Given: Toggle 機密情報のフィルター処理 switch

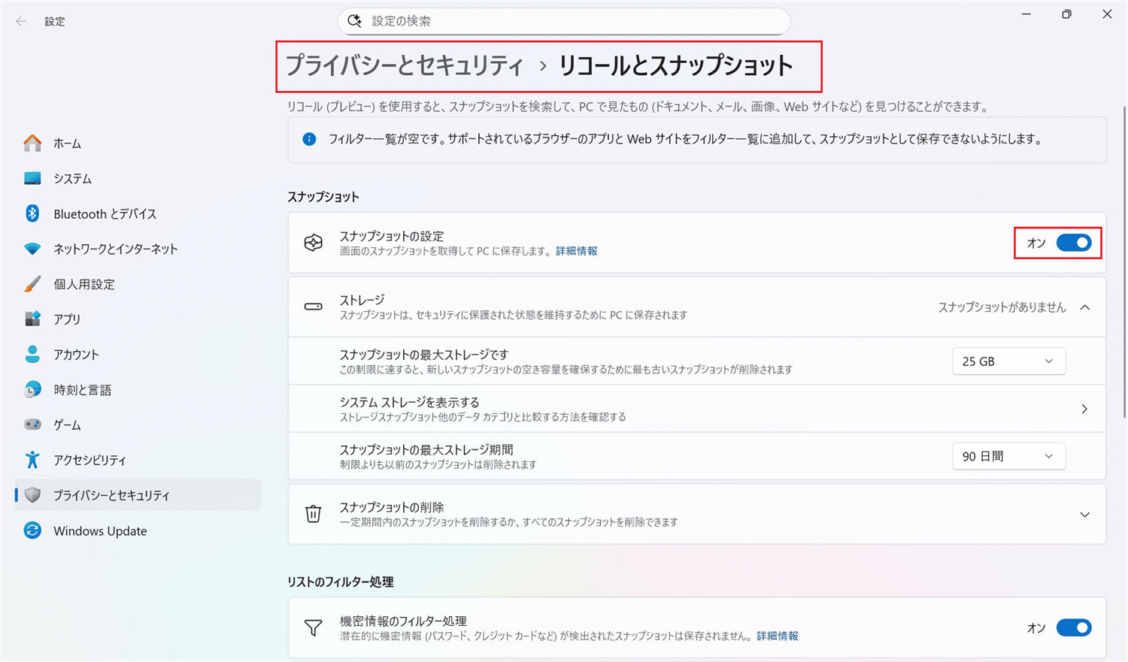Looking at the screenshot, I should pos(1074,627).
